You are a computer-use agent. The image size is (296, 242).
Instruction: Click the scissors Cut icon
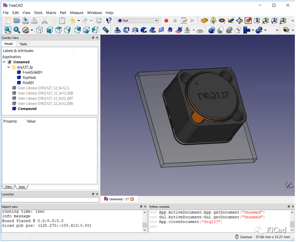(x=45, y=21)
